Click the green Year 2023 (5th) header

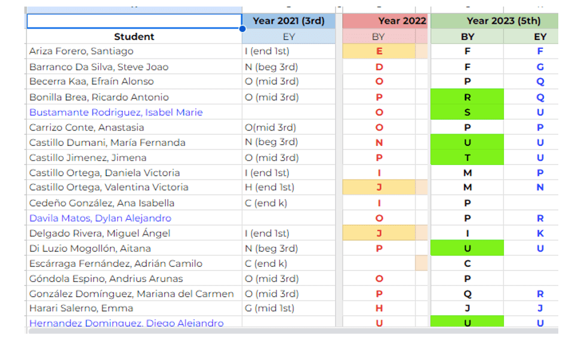[x=494, y=21]
